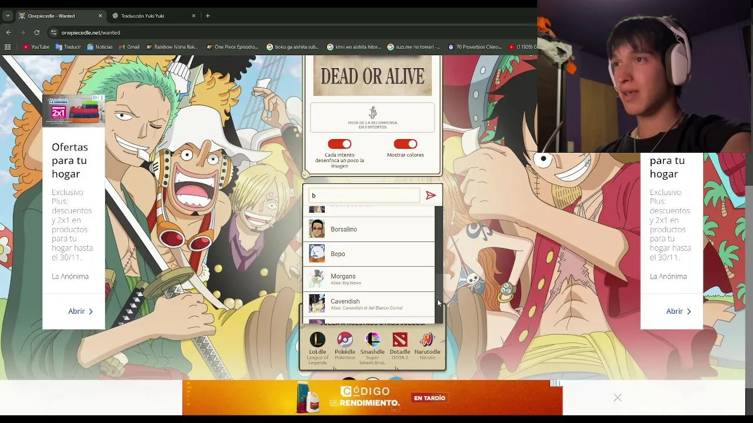Click Borsalino's portrait thumbnail

[316, 229]
